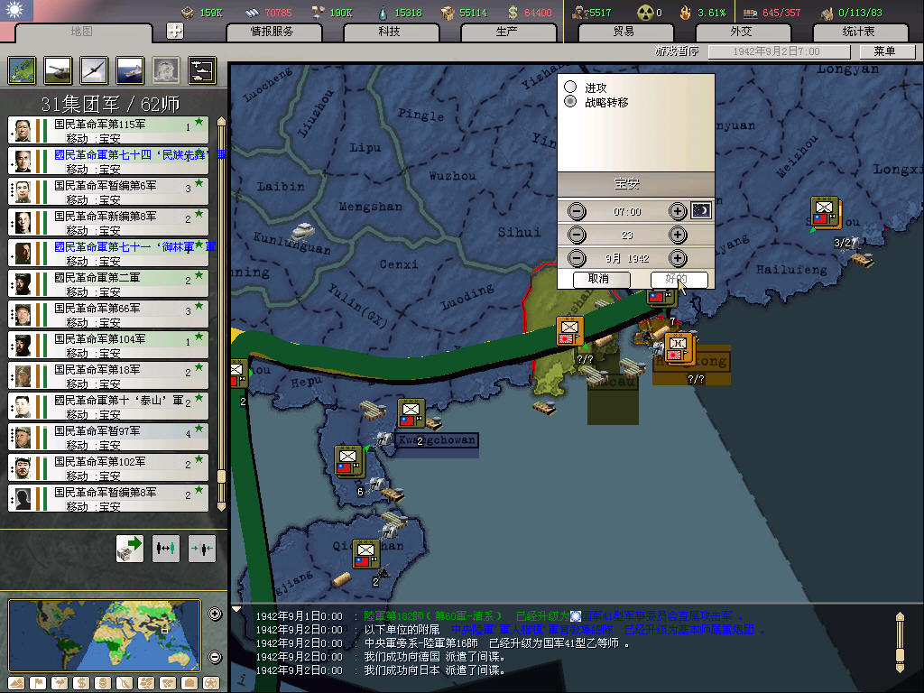
Task: Click the nuclear symbol icon in the top bar
Action: point(645,13)
